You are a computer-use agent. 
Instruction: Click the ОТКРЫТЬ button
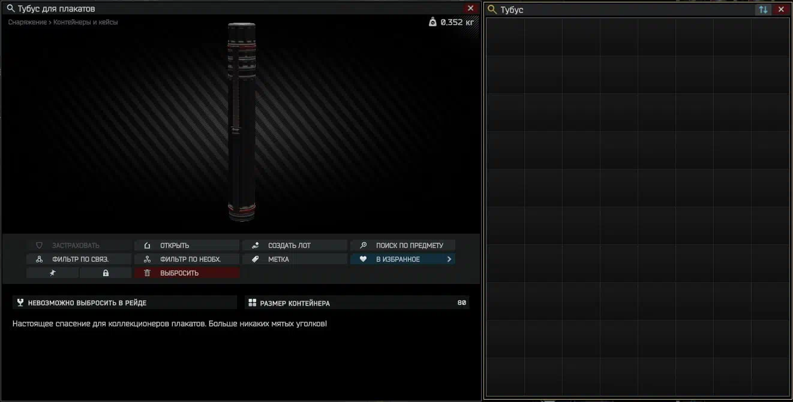coord(187,245)
